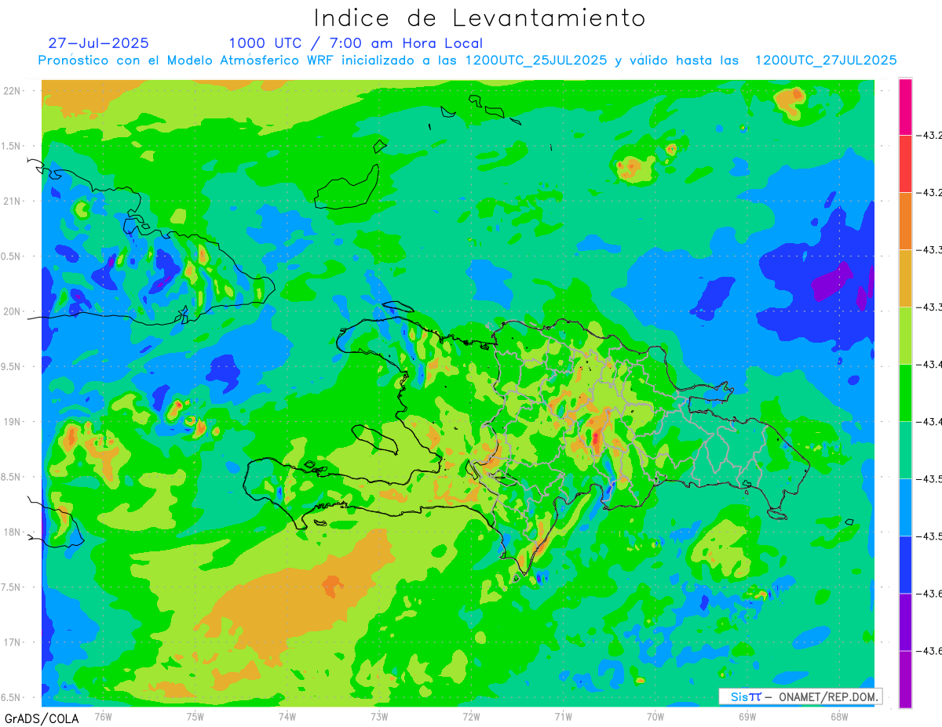
Task: Click the dark blue color bar segment
Action: click(905, 565)
